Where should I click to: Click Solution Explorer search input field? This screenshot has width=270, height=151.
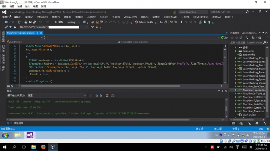[246, 43]
